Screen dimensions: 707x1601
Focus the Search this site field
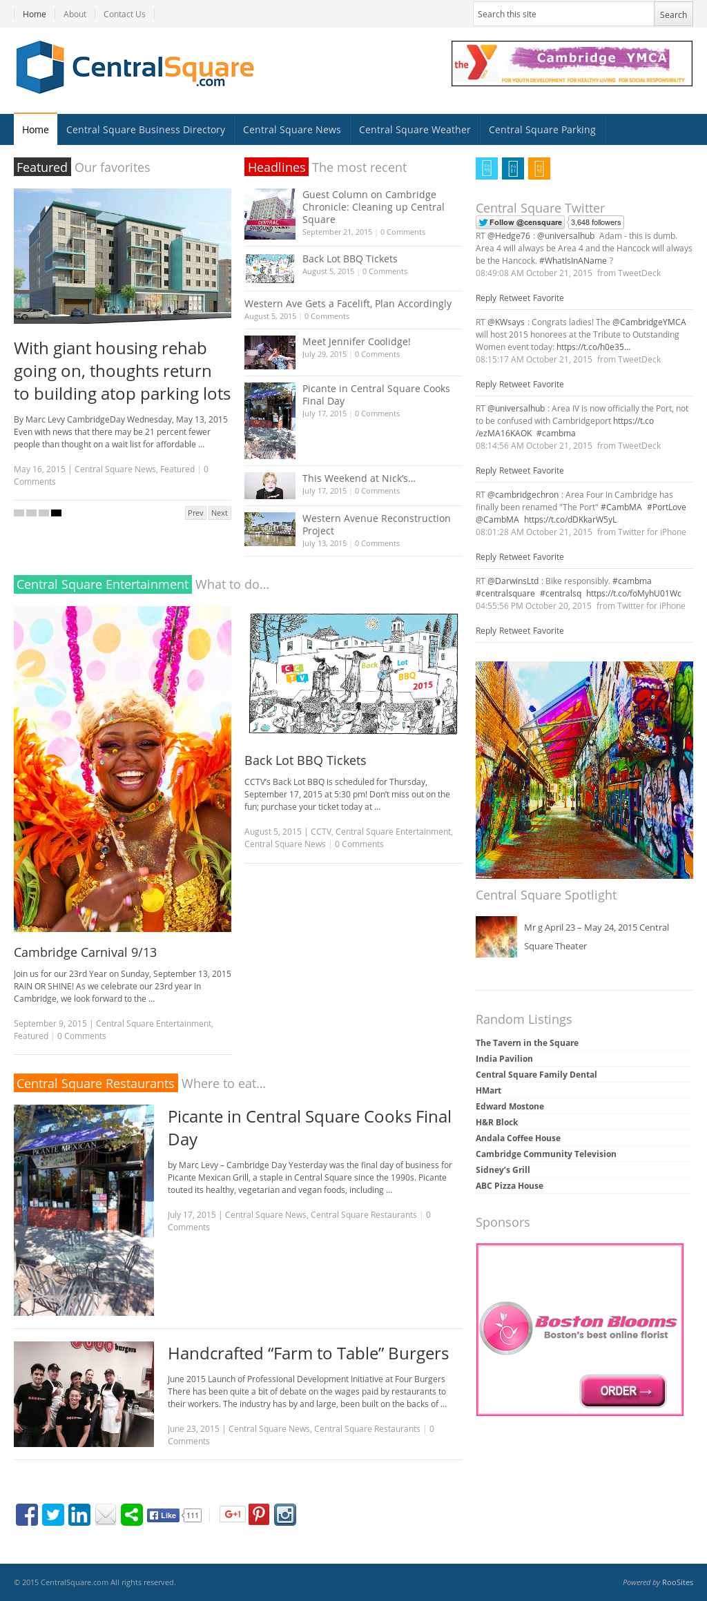(x=563, y=14)
